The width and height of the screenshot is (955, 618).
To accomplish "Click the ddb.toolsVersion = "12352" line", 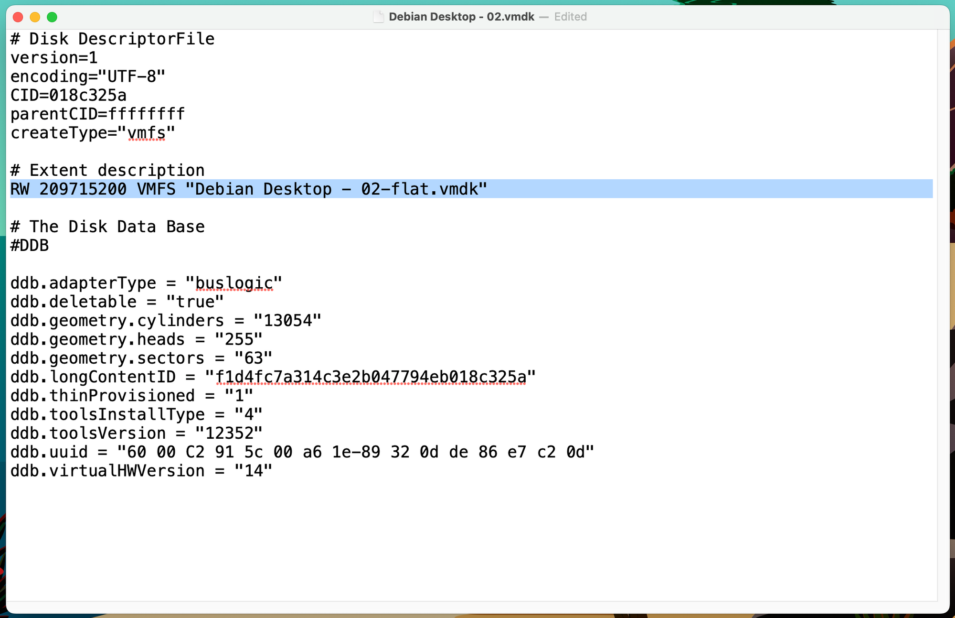I will pyautogui.click(x=137, y=433).
